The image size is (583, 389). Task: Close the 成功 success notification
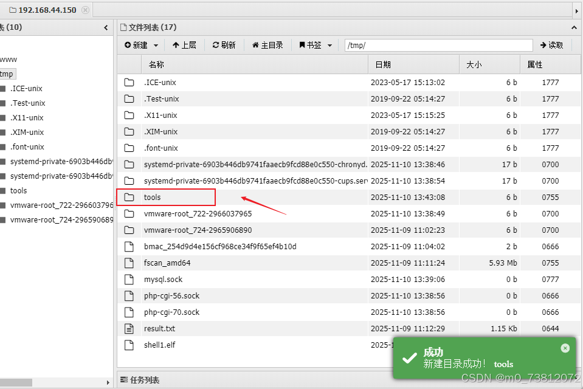[565, 348]
